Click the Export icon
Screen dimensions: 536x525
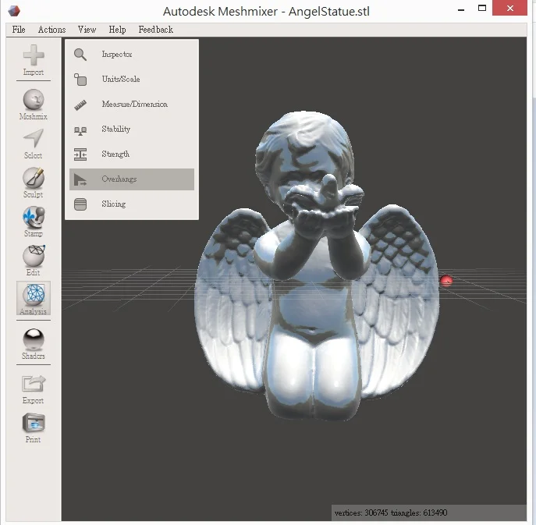coord(34,384)
